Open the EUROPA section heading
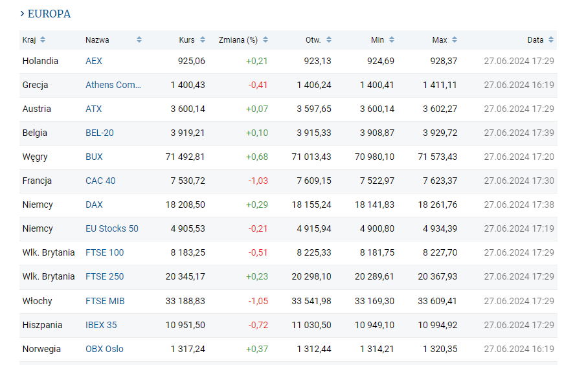The width and height of the screenshot is (575, 365). (49, 14)
